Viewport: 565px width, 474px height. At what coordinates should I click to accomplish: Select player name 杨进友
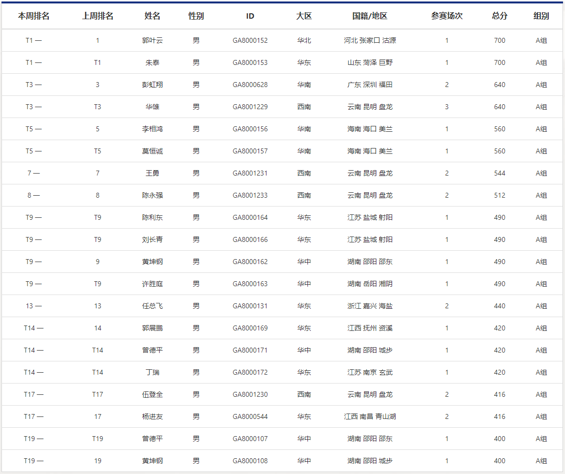[152, 416]
